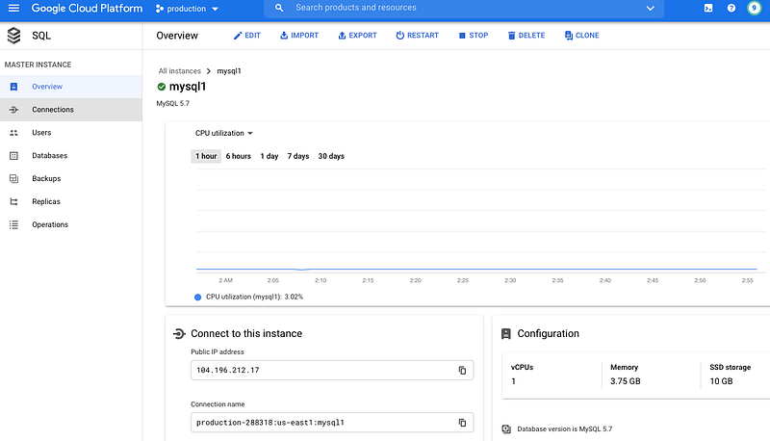Open the hamburger navigation menu

click(13, 9)
